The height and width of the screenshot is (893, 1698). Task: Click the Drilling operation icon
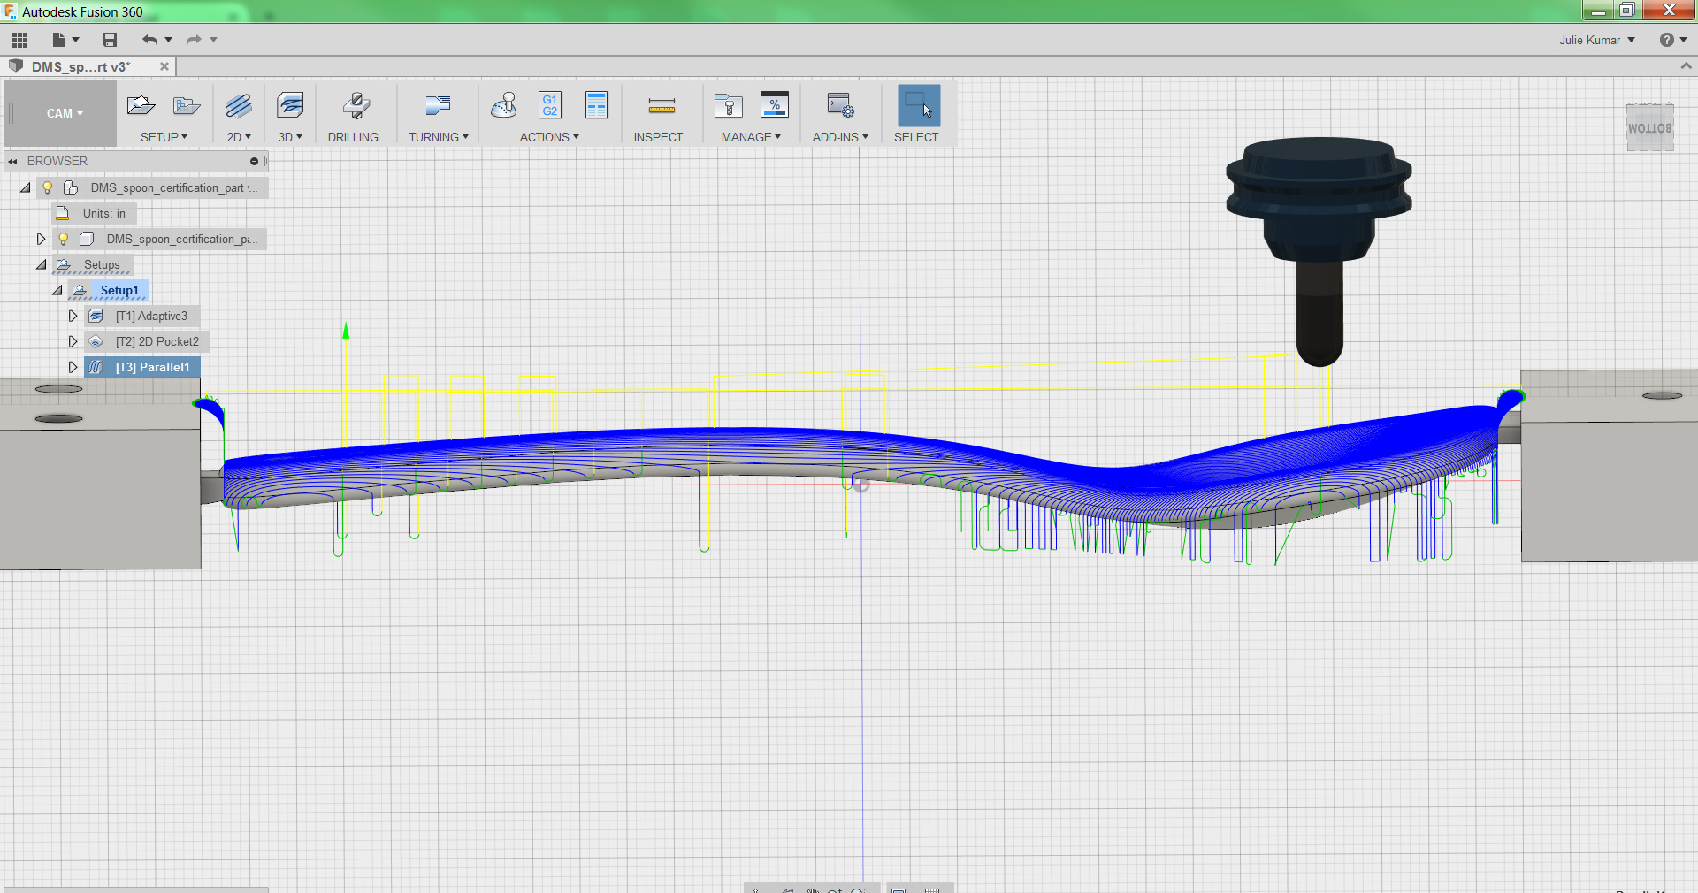356,106
